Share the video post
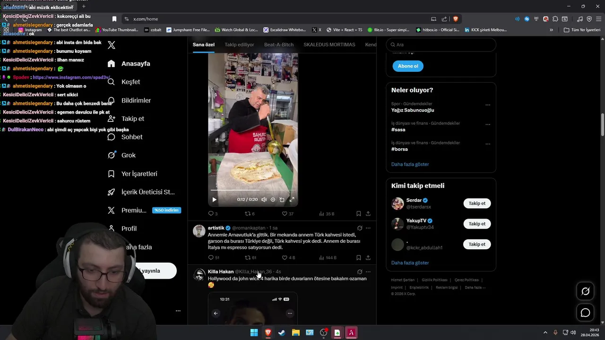The image size is (605, 340). pos(368,213)
